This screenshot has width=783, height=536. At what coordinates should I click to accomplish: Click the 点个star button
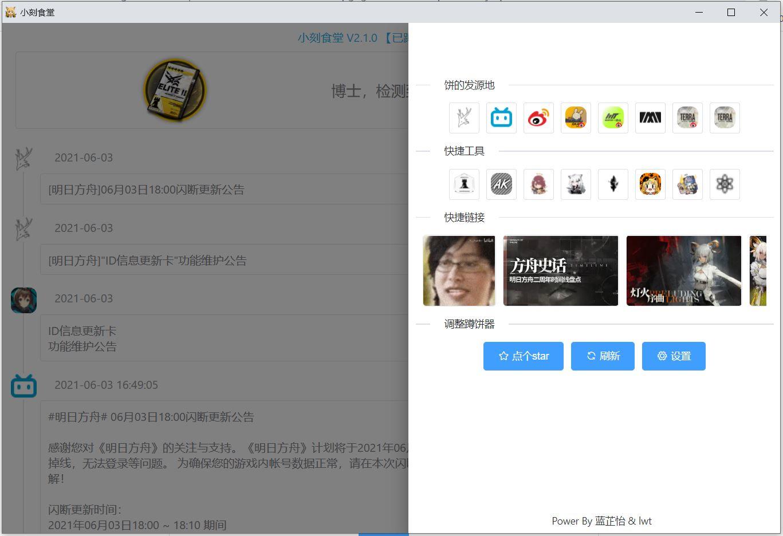[x=524, y=356]
